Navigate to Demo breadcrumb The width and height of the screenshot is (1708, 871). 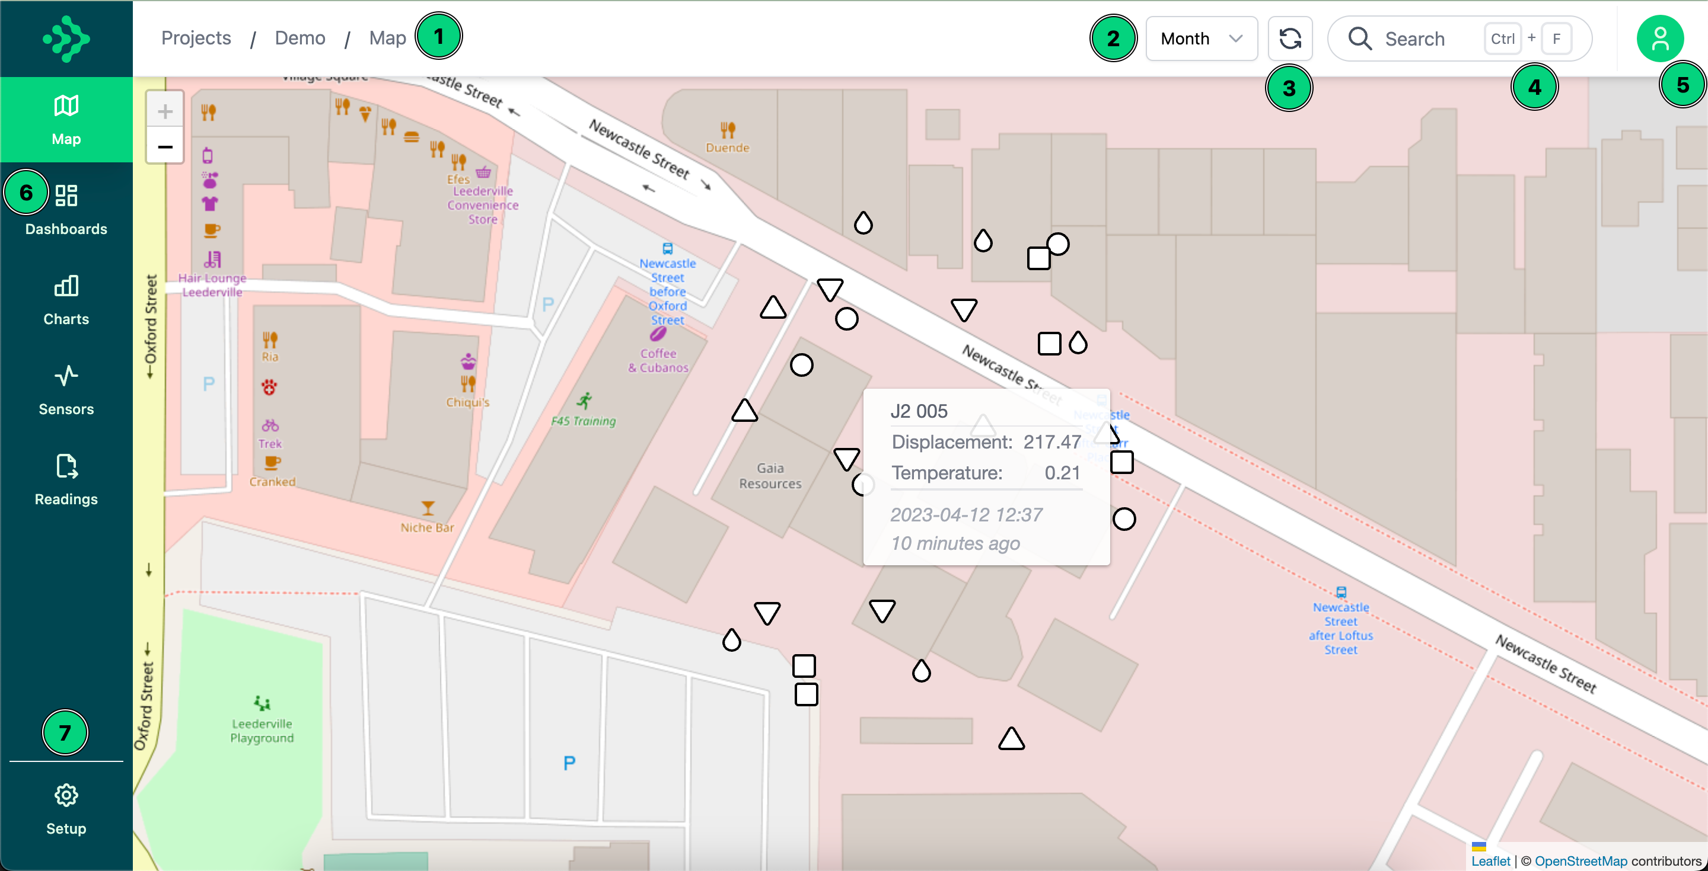click(299, 38)
